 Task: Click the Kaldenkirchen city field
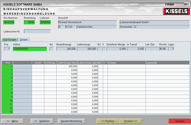click(x=97, y=27)
